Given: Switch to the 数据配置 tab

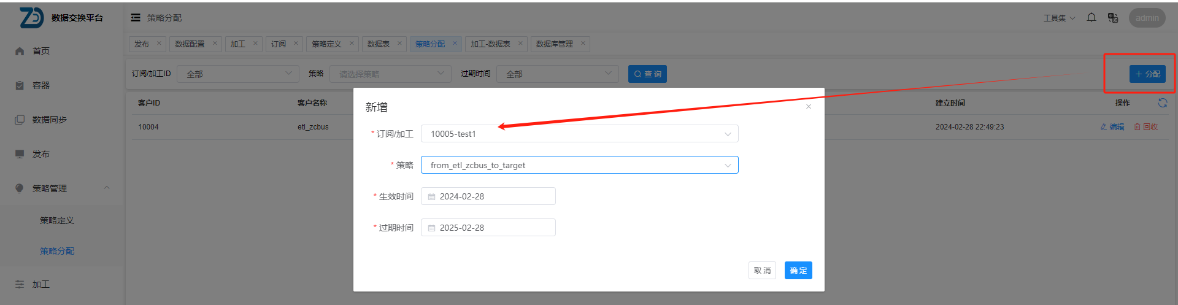Looking at the screenshot, I should pos(190,44).
